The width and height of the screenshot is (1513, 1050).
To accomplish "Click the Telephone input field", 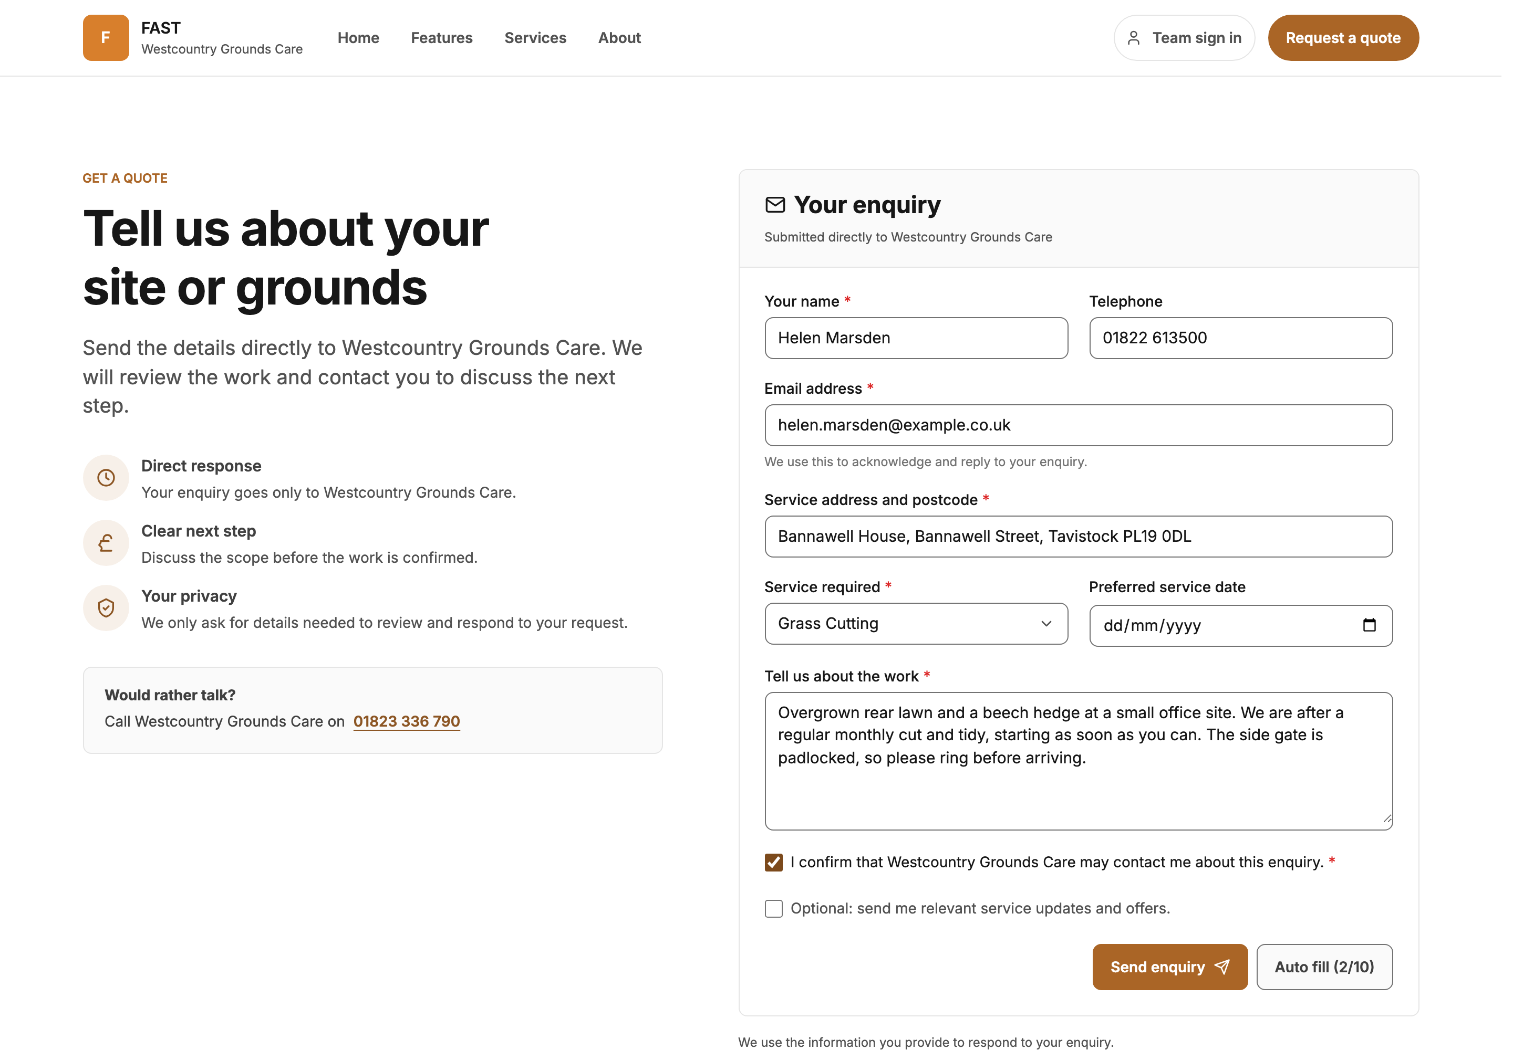I will pos(1240,338).
